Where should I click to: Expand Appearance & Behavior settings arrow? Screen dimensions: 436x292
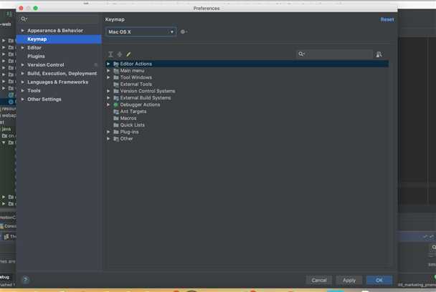(x=22, y=31)
